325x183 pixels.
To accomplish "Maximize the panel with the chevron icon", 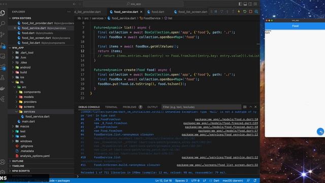I will [250, 107].
